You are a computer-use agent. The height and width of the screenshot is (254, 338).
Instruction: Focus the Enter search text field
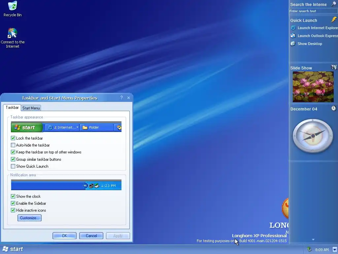pyautogui.click(x=313, y=11)
